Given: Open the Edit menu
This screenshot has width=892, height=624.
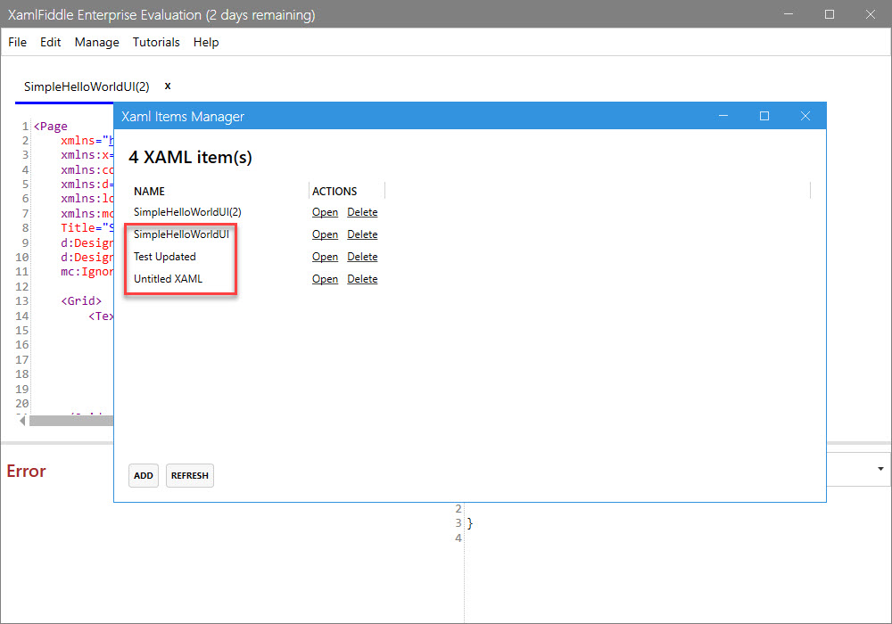Looking at the screenshot, I should tap(50, 42).
